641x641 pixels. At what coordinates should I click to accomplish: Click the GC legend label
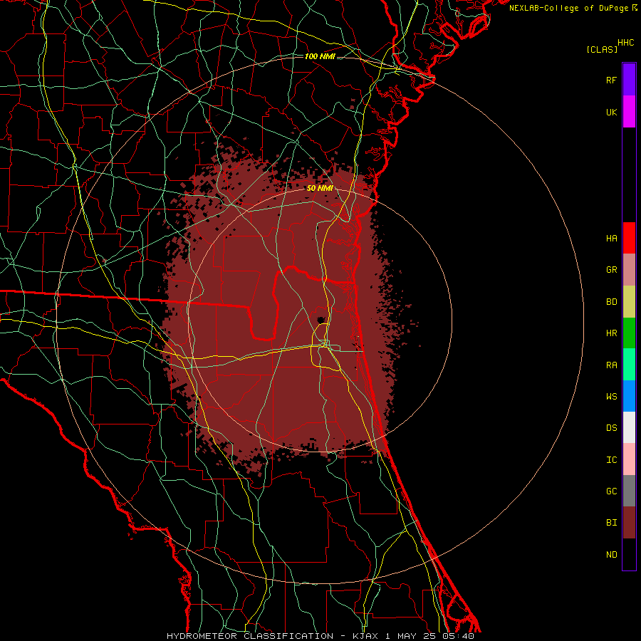pos(611,491)
